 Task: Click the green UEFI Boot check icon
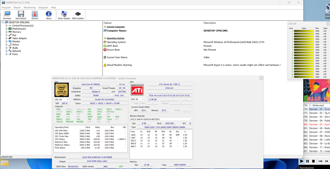click(105, 46)
